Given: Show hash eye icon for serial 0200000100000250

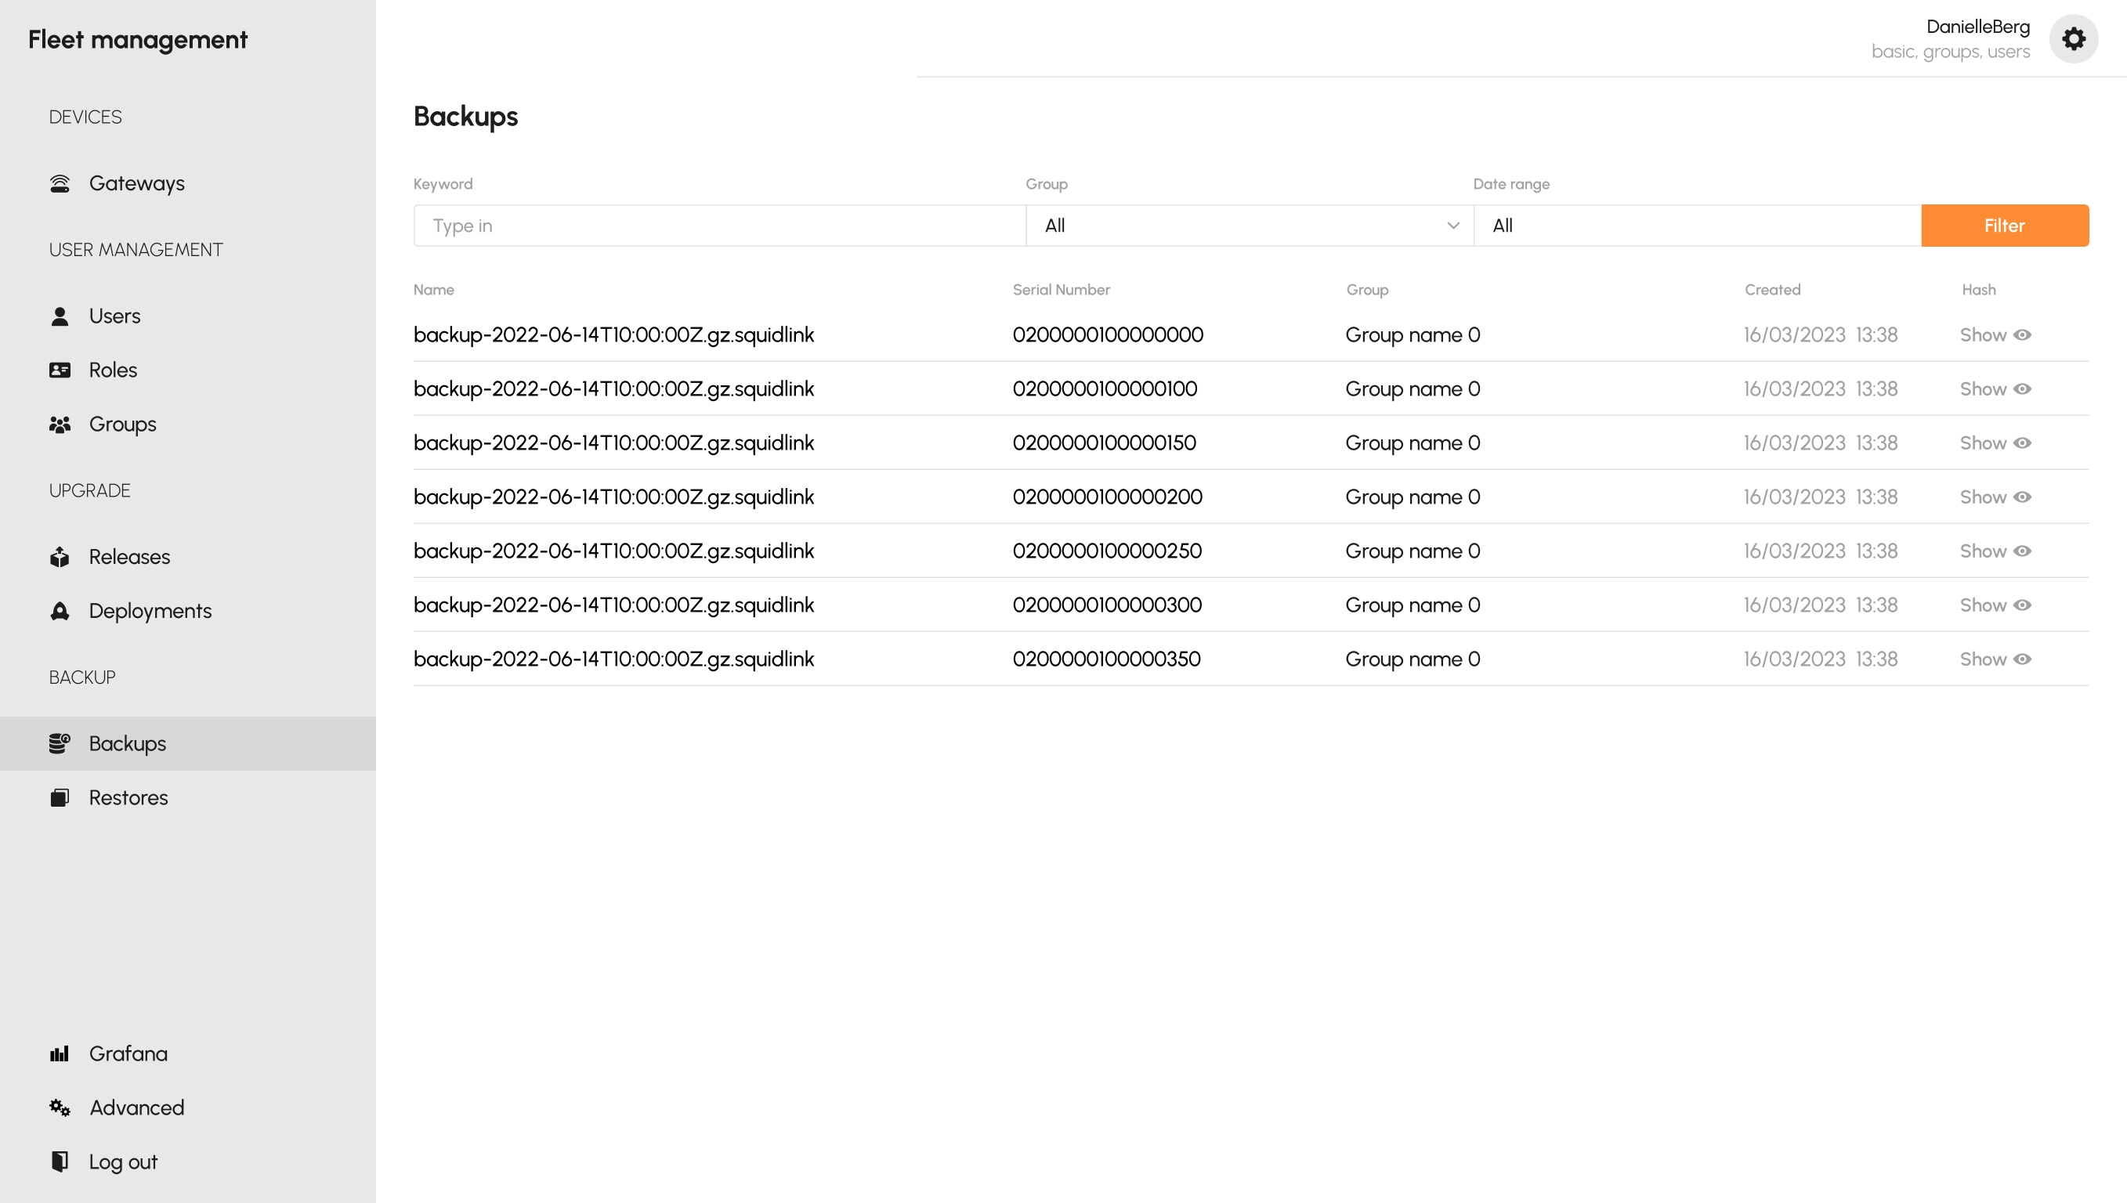Looking at the screenshot, I should point(2020,551).
